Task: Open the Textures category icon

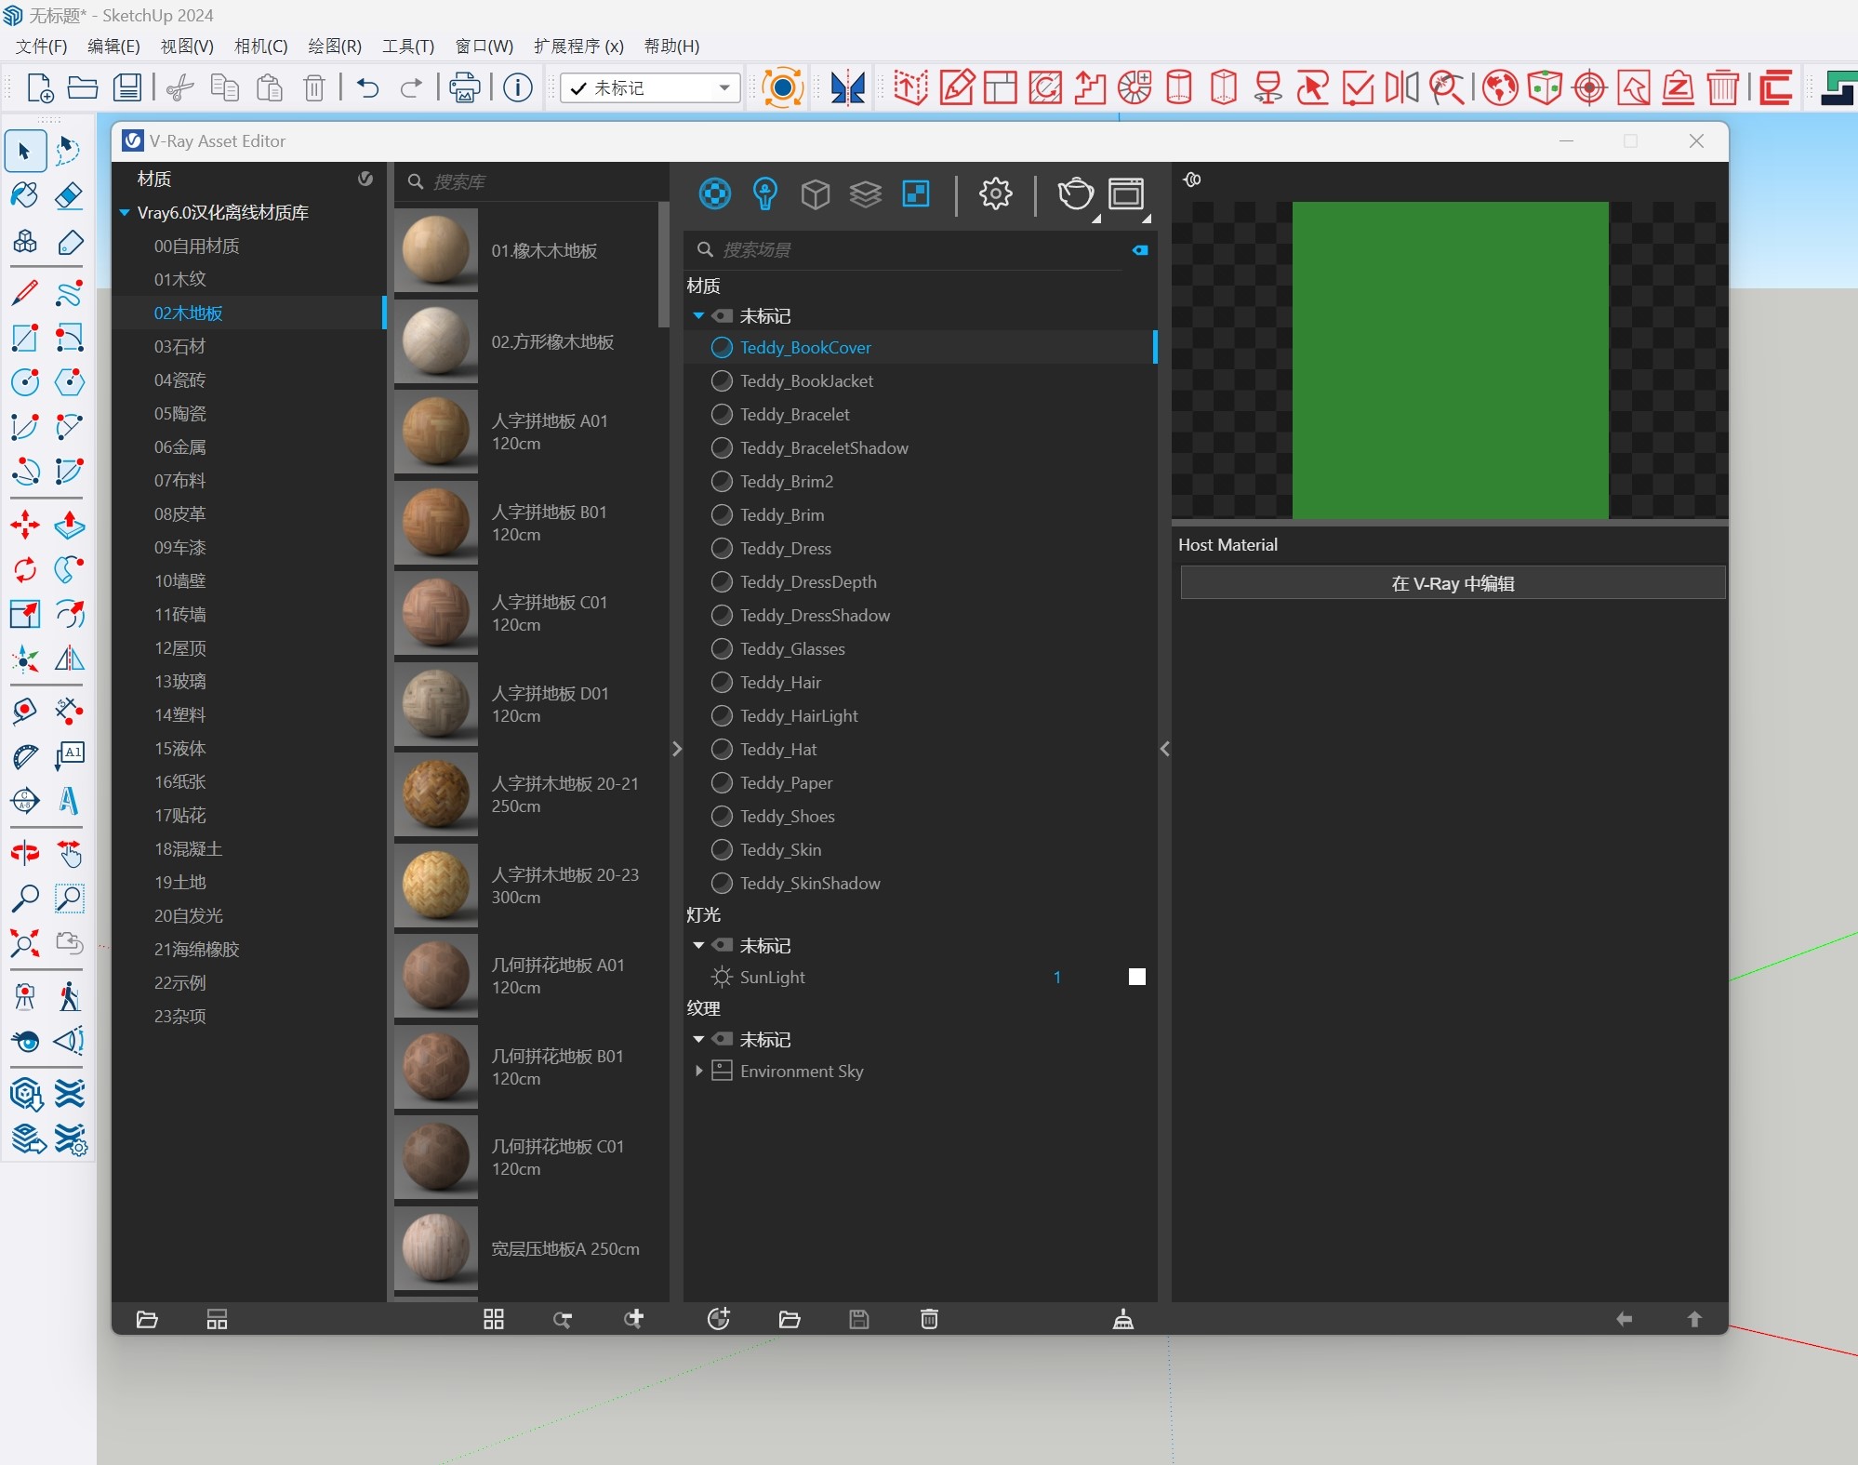Action: click(x=916, y=193)
